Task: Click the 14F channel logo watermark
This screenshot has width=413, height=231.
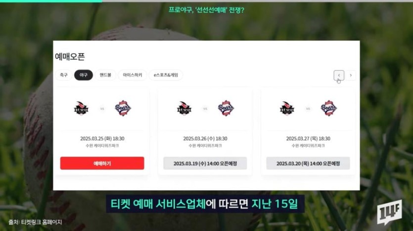Action: click(x=389, y=212)
